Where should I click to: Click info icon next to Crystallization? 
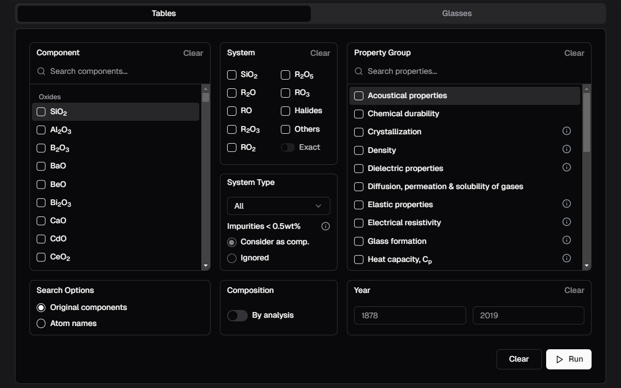pos(566,131)
